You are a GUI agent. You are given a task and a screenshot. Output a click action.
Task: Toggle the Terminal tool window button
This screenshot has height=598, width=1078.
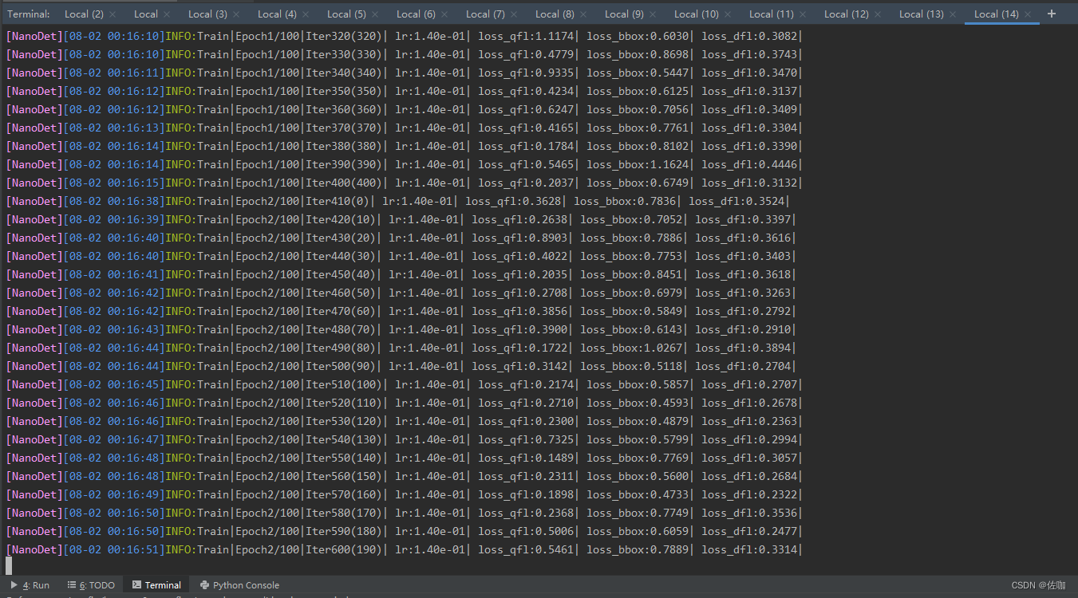point(156,585)
